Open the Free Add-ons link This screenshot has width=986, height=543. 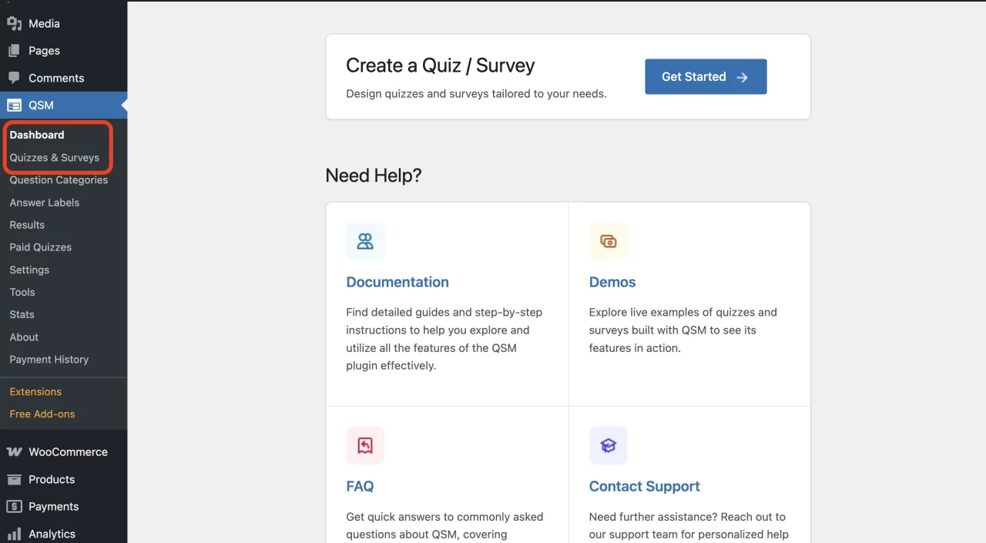click(x=42, y=414)
